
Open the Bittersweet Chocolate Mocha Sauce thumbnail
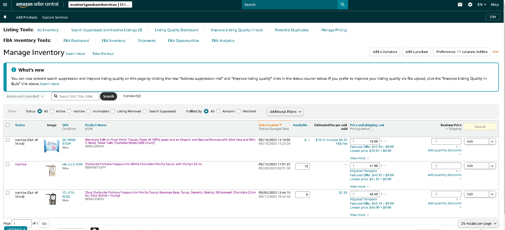[52, 199]
